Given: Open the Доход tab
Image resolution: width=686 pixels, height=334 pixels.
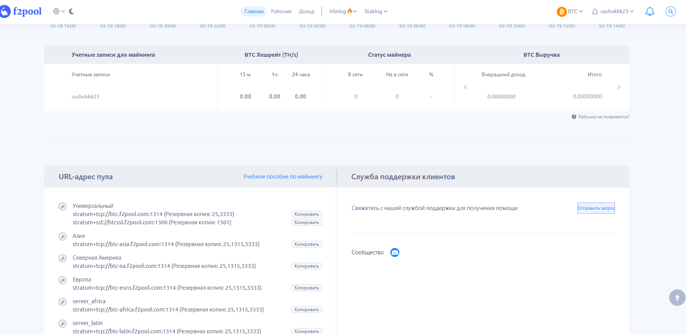Looking at the screenshot, I should [x=307, y=12].
